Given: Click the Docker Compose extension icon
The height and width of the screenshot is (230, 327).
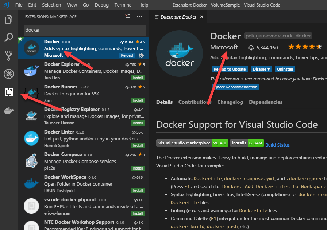Looking at the screenshot, I should pos(31,161).
